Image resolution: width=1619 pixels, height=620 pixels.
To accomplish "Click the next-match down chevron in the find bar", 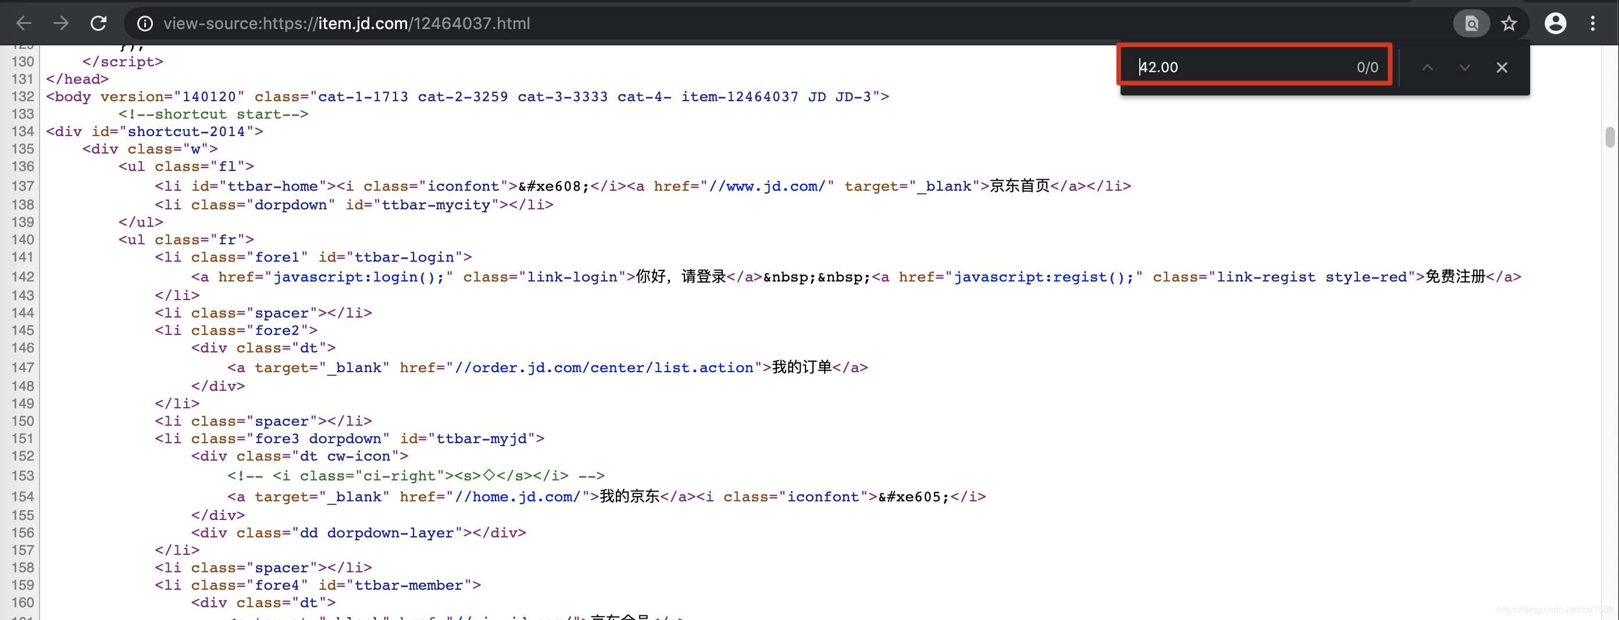I will click(1464, 67).
